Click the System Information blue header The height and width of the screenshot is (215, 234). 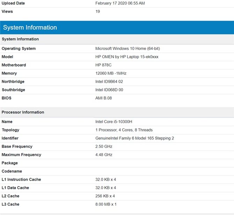117,27
